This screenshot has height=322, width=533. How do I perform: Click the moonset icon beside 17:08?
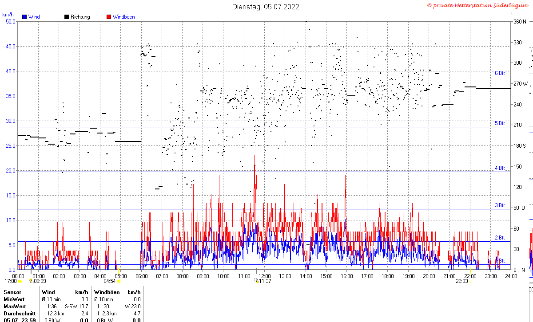(x=20, y=281)
